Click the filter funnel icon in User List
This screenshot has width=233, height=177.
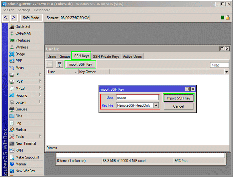click(59, 64)
